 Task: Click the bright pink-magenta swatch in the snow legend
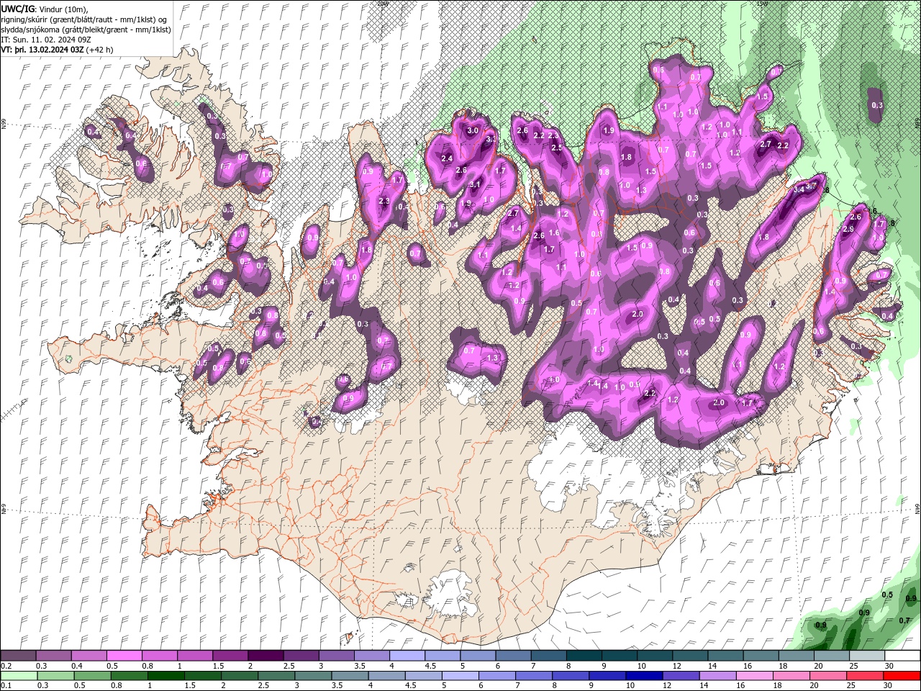tap(124, 656)
